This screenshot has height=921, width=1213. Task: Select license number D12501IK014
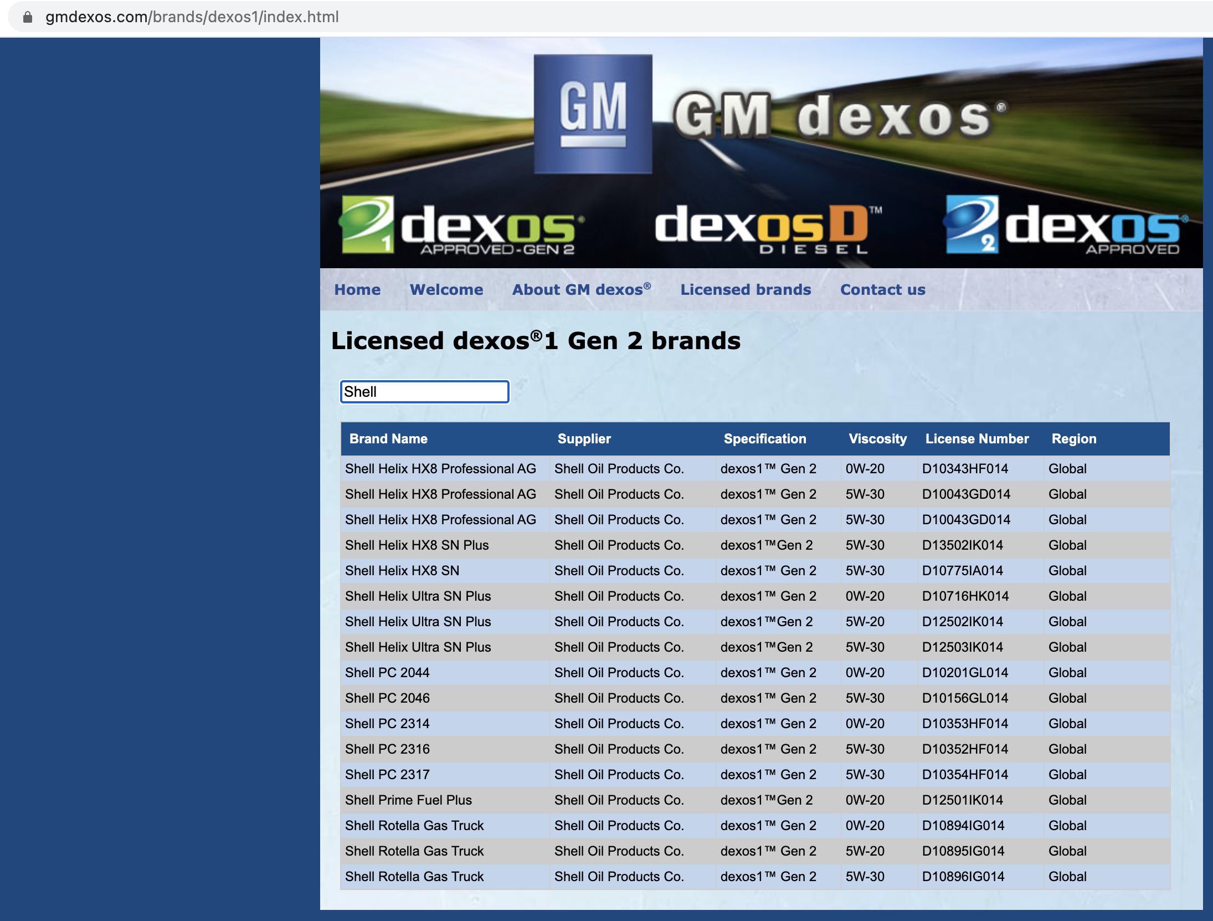(x=963, y=800)
